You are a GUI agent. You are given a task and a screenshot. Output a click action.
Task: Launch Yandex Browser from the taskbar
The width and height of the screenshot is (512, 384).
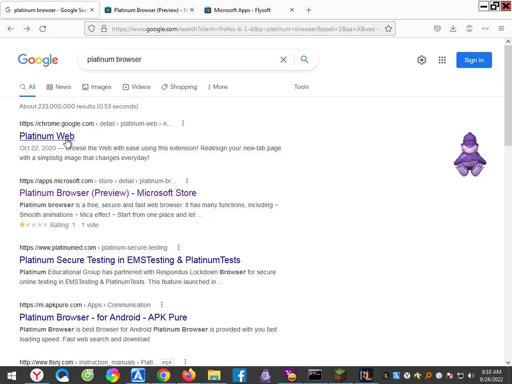pos(37,376)
